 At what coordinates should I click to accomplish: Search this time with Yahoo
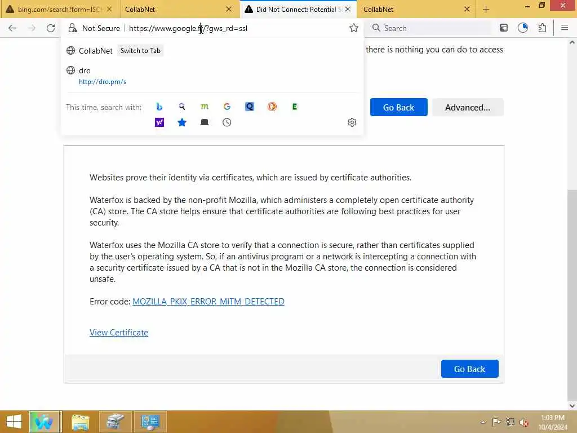click(x=159, y=122)
